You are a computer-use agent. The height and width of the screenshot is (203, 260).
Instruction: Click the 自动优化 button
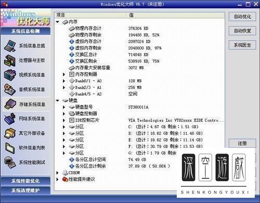click(242, 17)
